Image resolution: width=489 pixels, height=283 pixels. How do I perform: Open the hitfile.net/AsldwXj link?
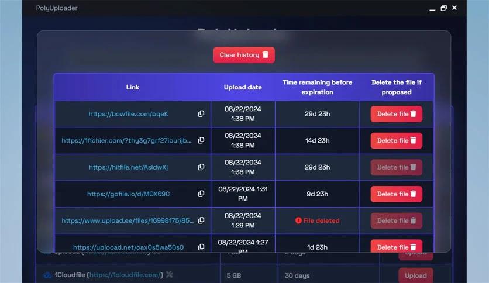pyautogui.click(x=128, y=167)
